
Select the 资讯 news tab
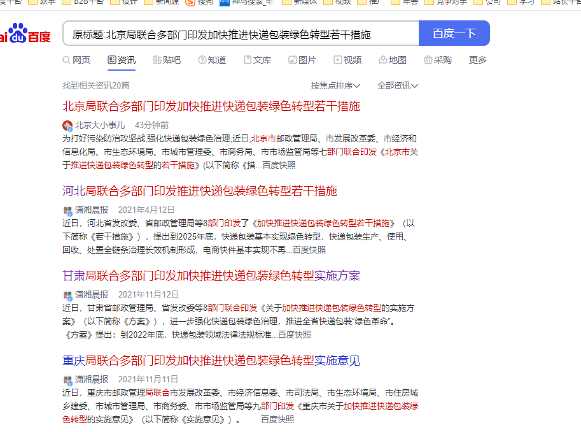pos(121,60)
